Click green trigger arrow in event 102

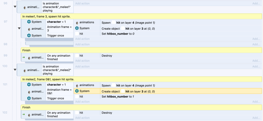coord(24,114)
